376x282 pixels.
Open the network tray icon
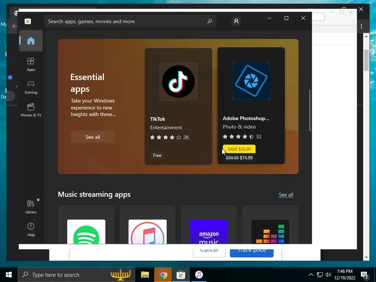point(320,275)
